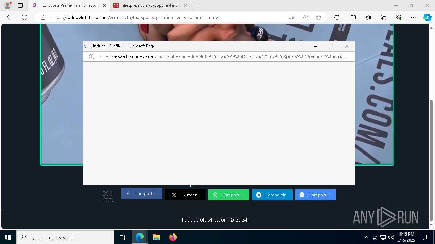Screen dimensions: 435x244
Task: Open the notifications center icon
Action: coord(424,237)
